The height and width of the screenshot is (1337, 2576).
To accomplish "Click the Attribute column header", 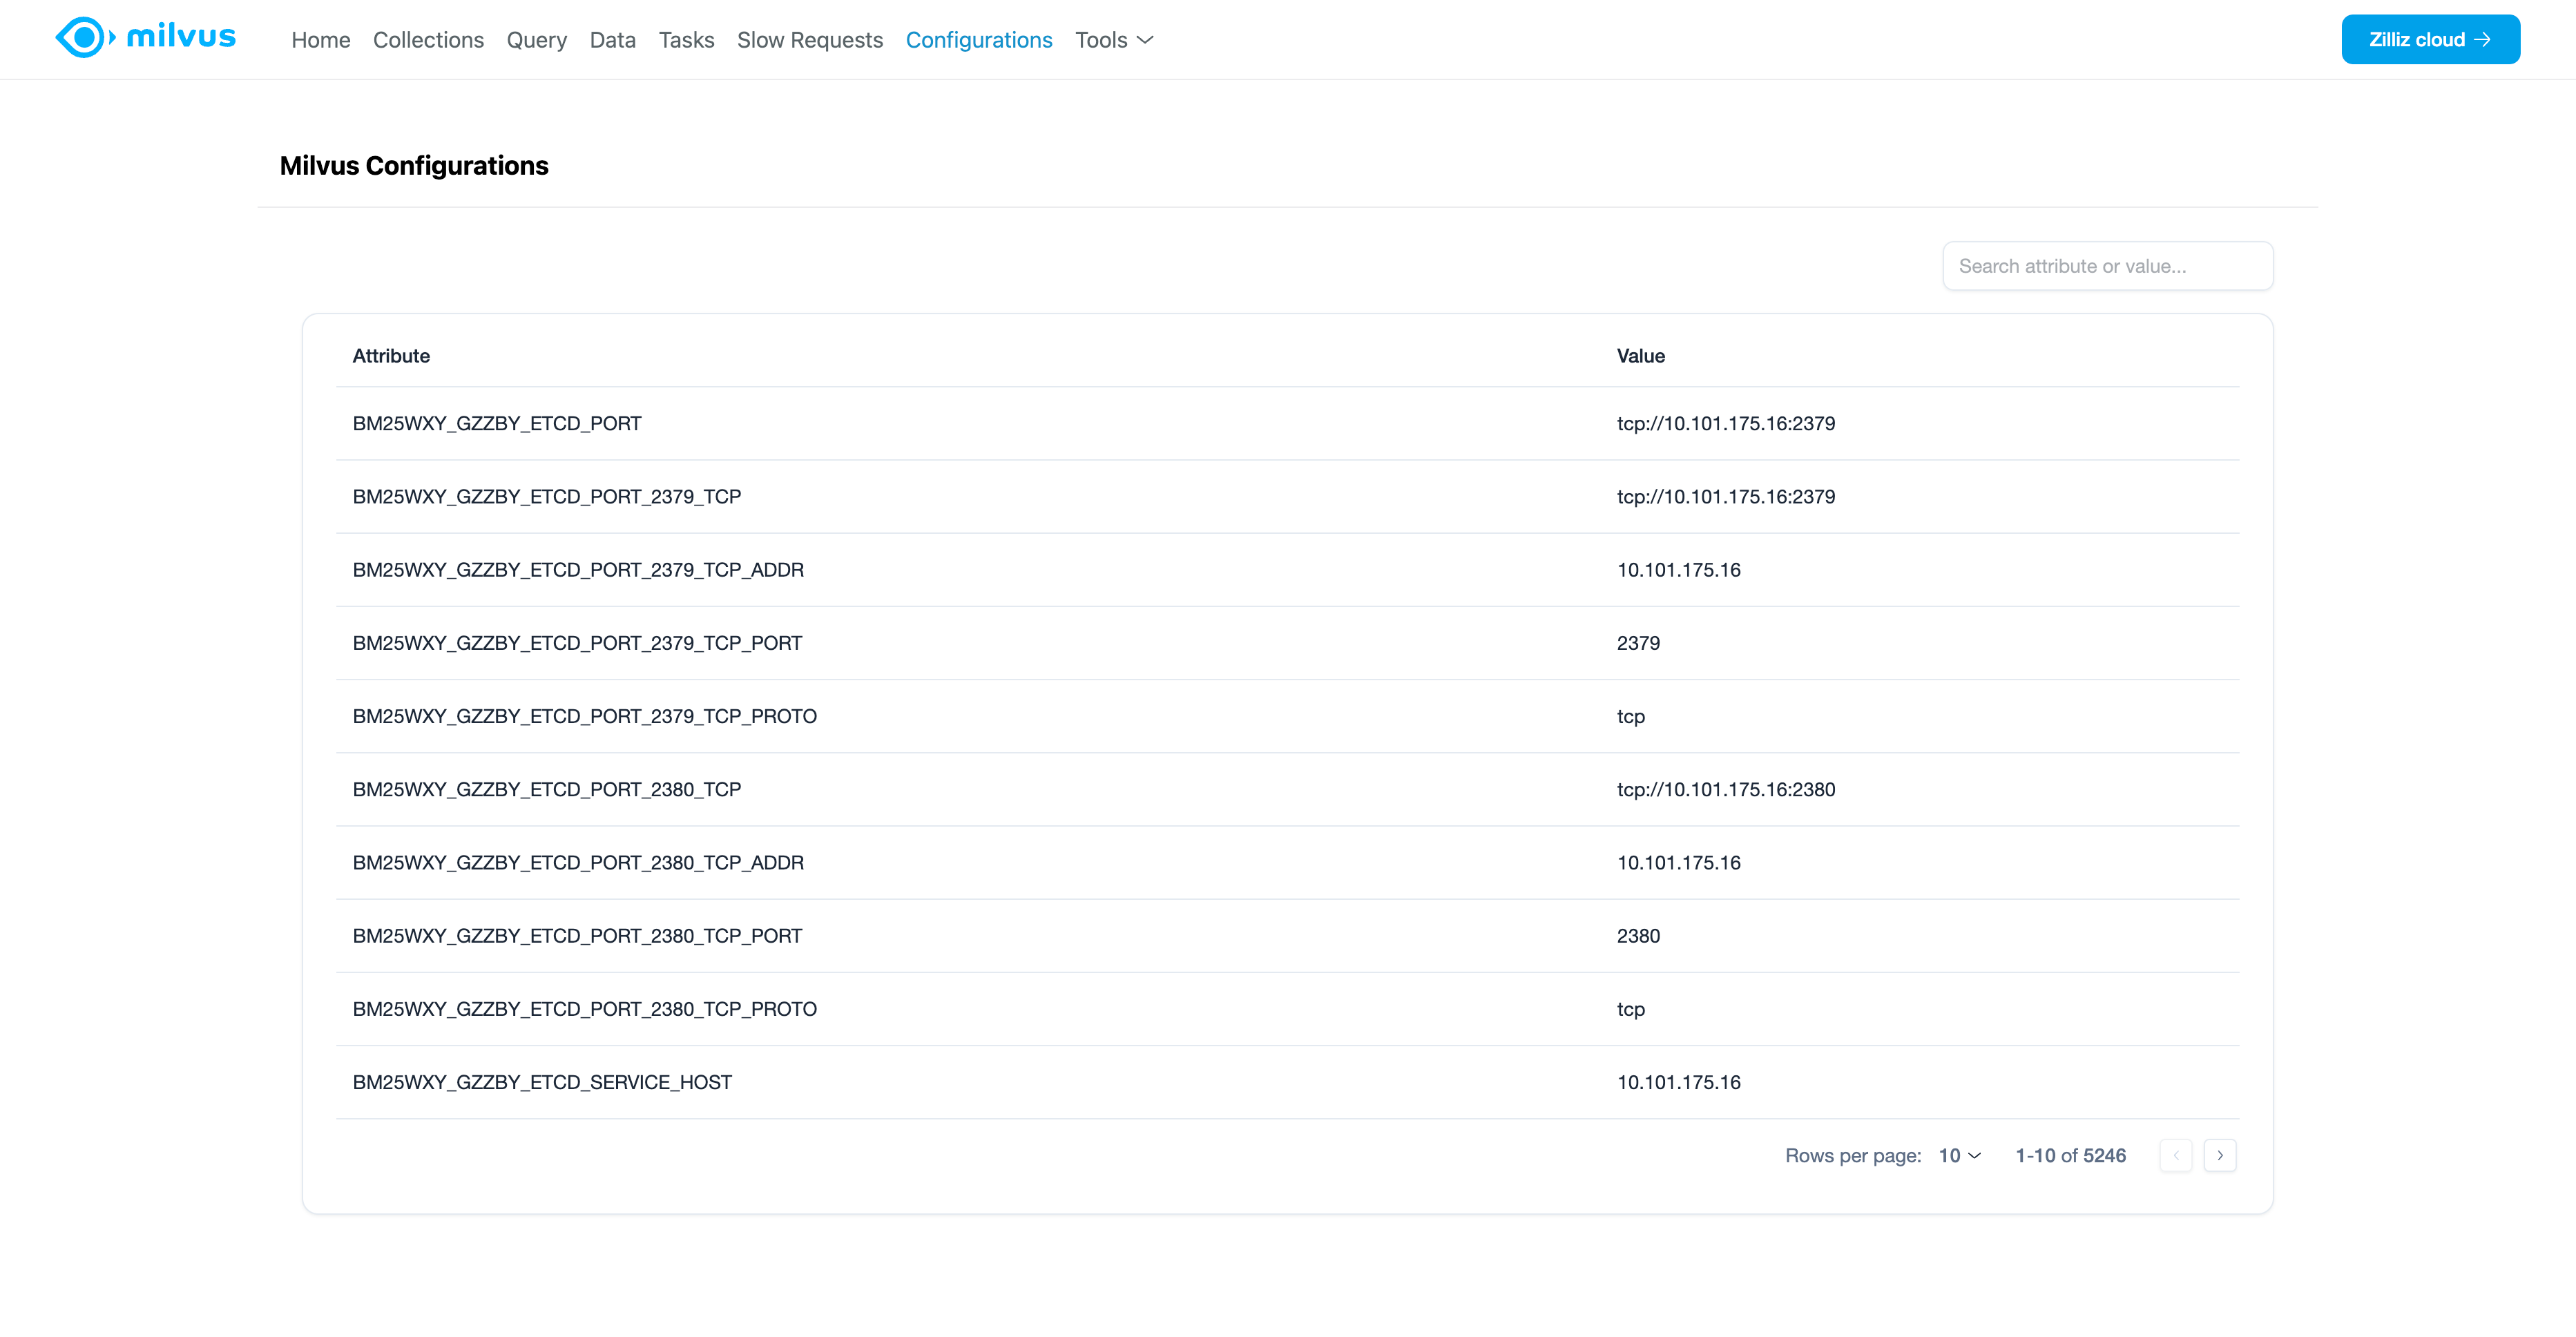I will coord(391,356).
